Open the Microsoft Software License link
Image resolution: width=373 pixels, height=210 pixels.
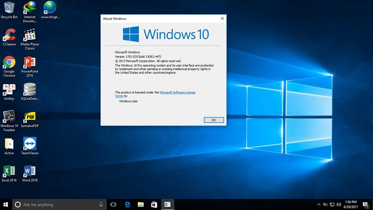coord(178,92)
